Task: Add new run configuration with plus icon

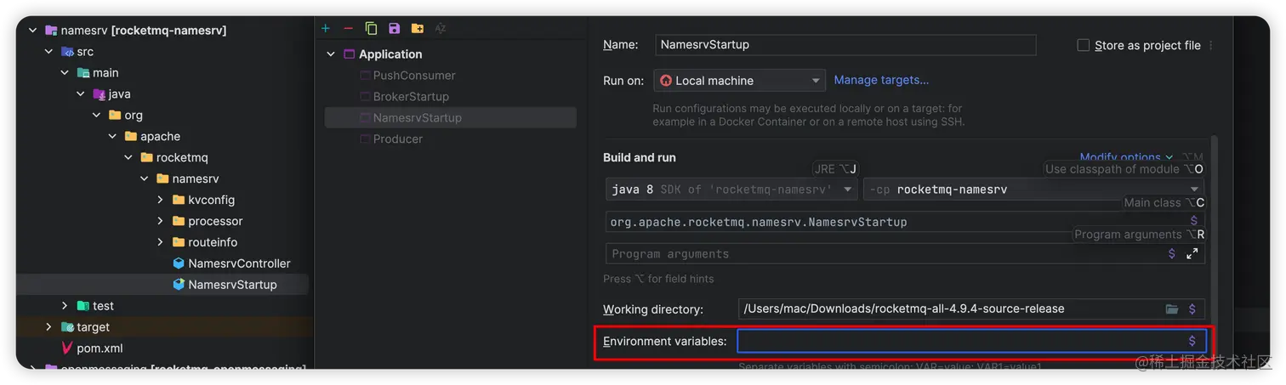Action: click(325, 28)
